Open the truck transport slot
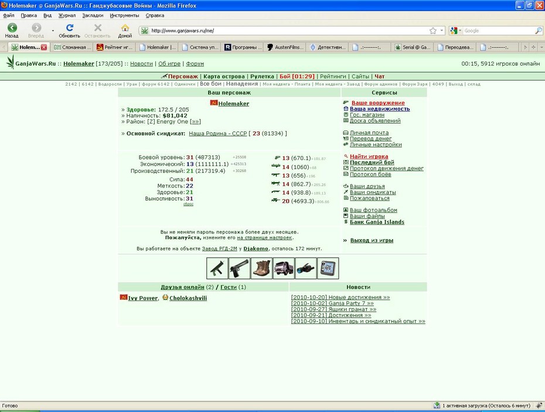 click(x=284, y=268)
